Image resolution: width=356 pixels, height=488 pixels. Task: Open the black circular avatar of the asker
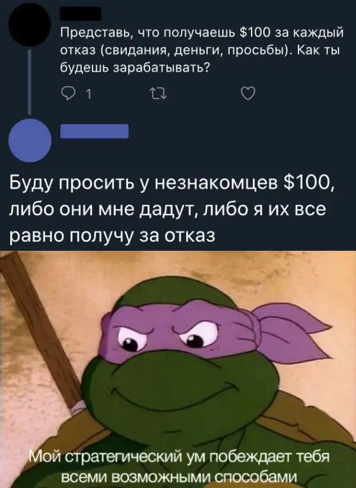point(30,27)
